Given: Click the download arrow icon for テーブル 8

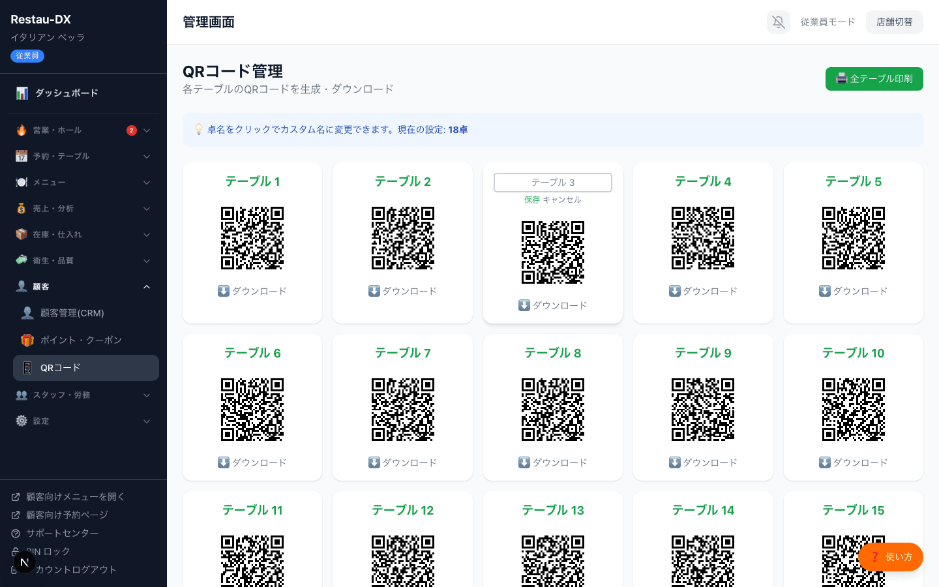Looking at the screenshot, I should click(x=524, y=462).
